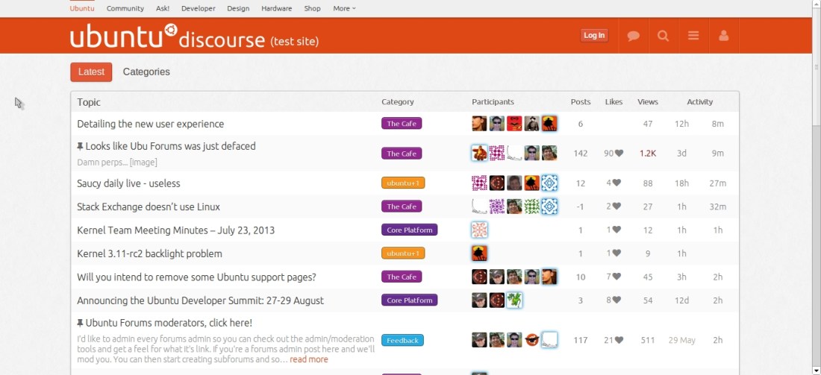Image resolution: width=821 pixels, height=375 pixels.
Task: Click the Likes column header
Action: [614, 102]
